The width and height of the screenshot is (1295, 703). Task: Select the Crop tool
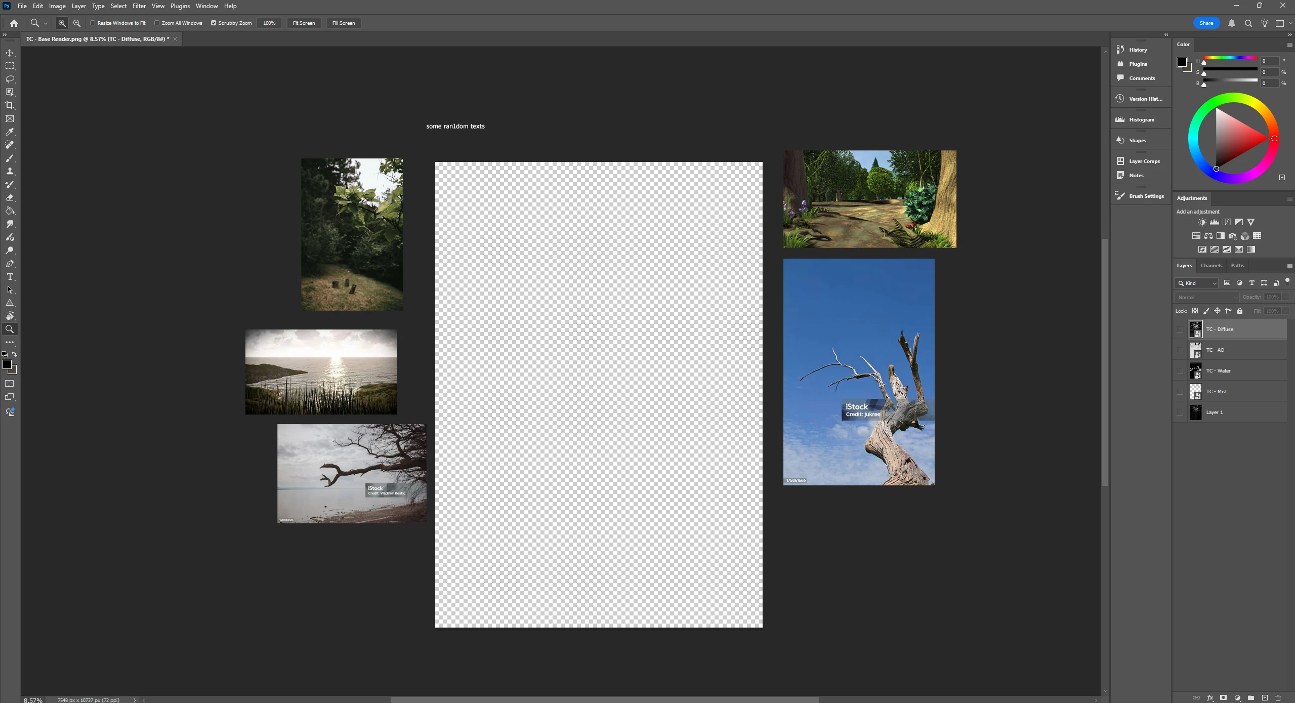point(10,105)
